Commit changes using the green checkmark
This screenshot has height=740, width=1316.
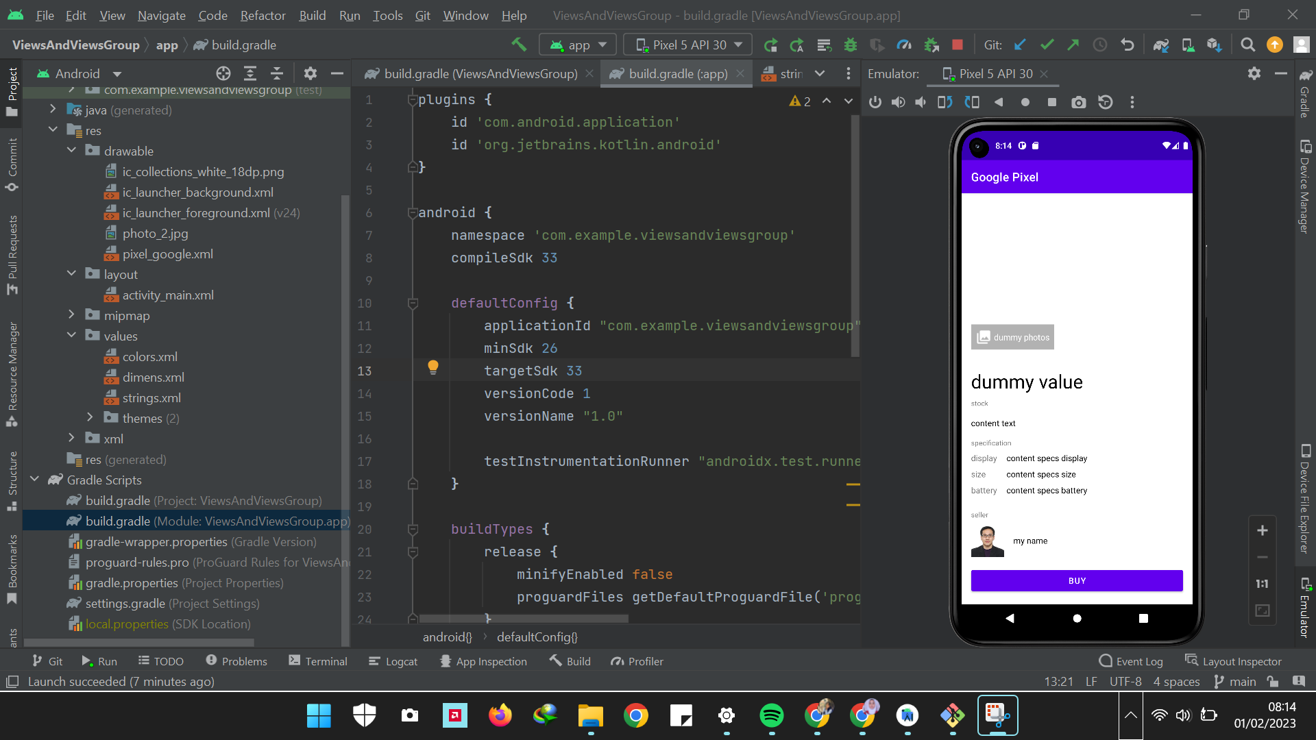[1046, 45]
